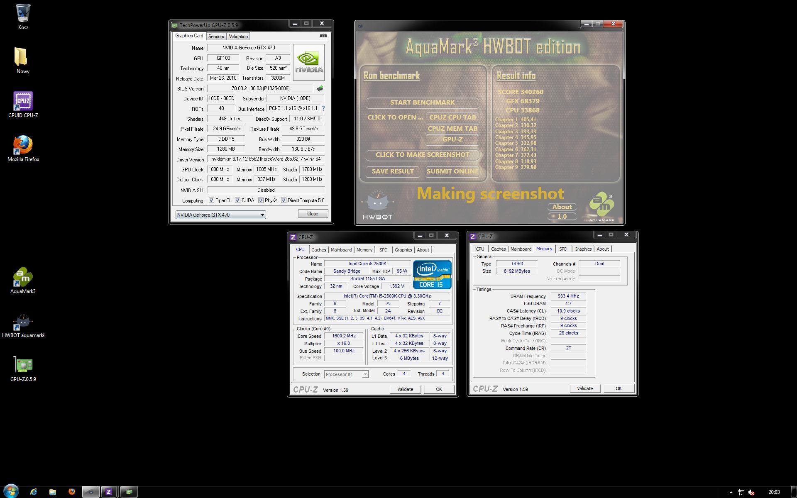Open the GPU selection dropdown in GPU-Z
The height and width of the screenshot is (498, 797).
point(220,215)
